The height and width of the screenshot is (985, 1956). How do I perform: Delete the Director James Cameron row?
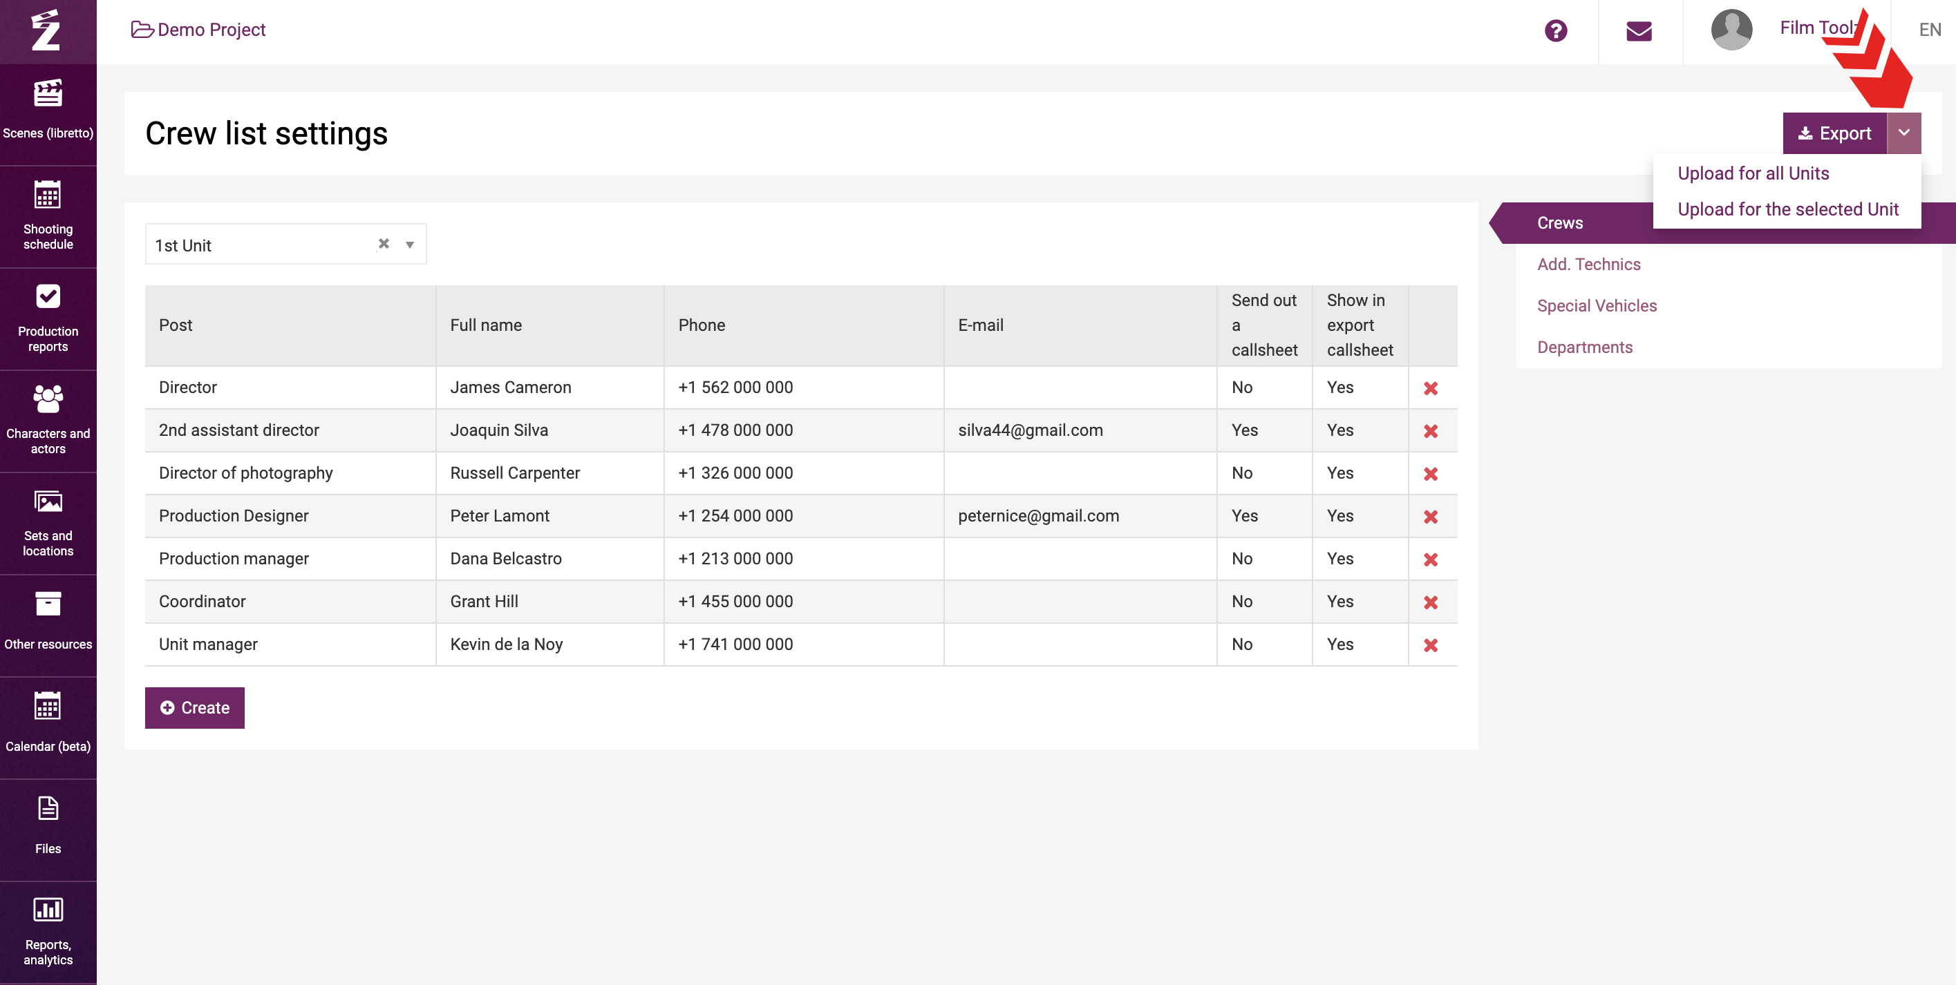pos(1431,388)
